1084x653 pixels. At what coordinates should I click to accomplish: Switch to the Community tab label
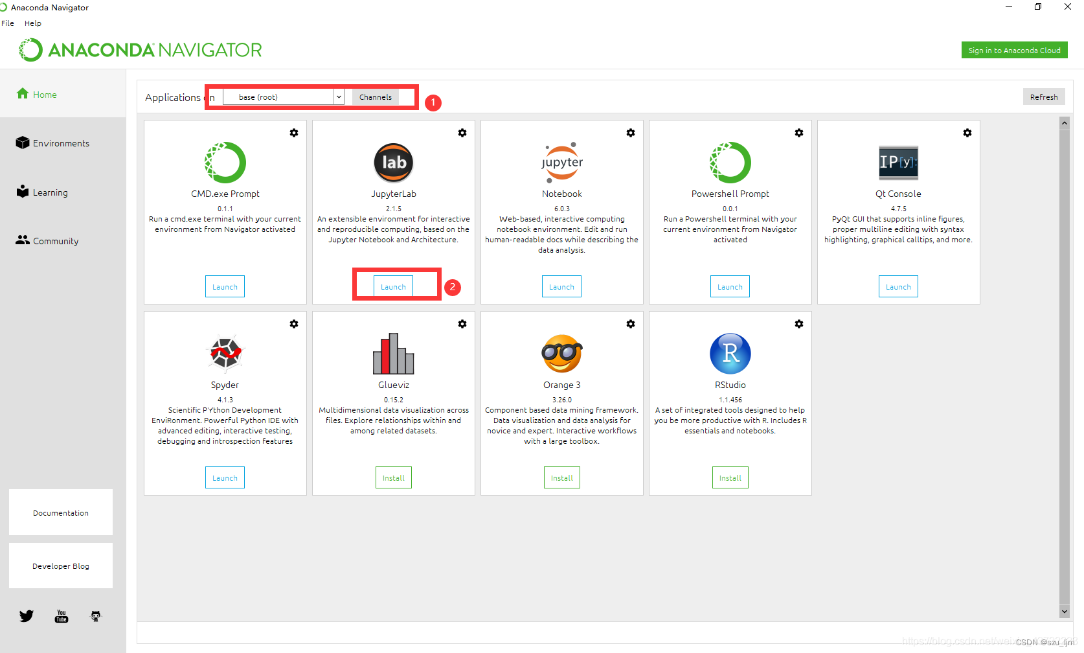56,241
